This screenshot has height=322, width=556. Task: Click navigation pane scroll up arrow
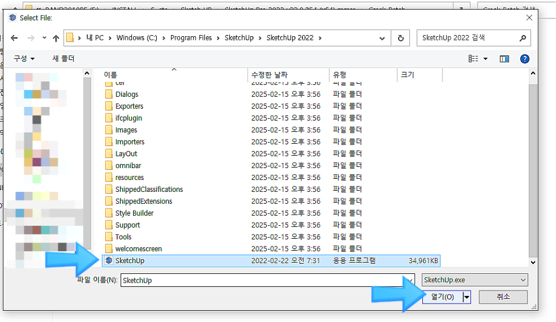pyautogui.click(x=87, y=73)
